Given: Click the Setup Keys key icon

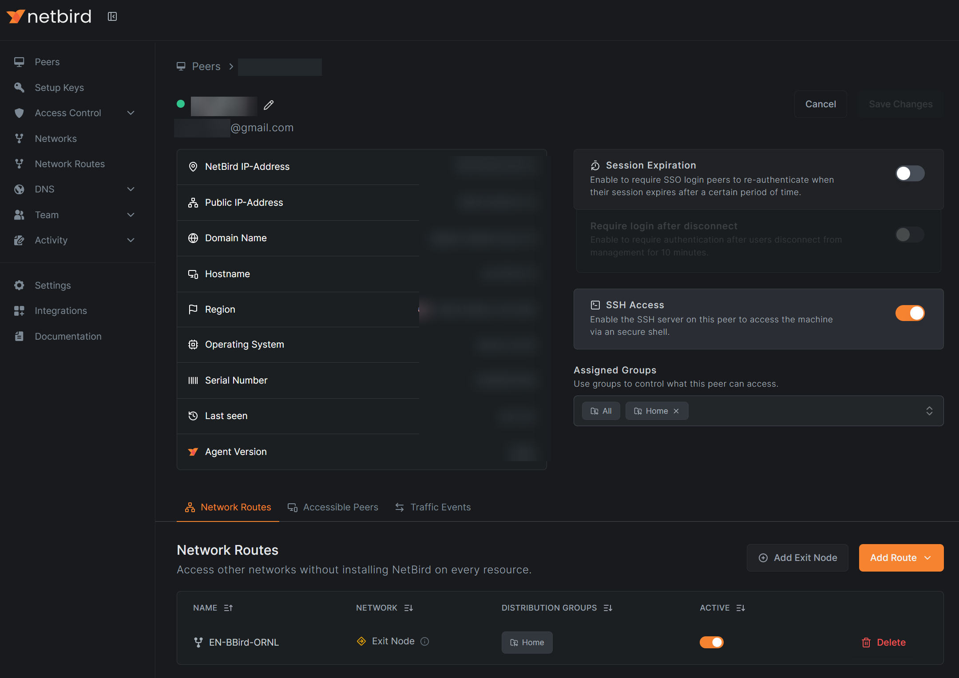Looking at the screenshot, I should (19, 87).
